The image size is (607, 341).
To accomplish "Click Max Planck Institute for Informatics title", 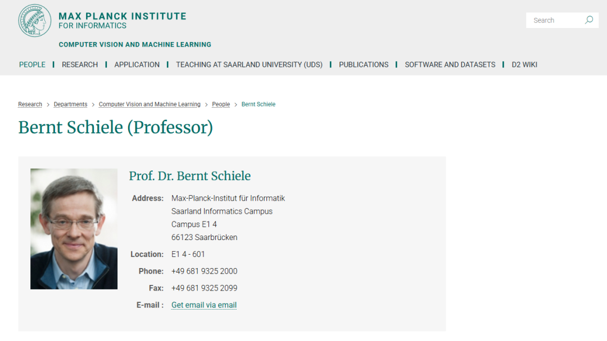I will pos(123,20).
